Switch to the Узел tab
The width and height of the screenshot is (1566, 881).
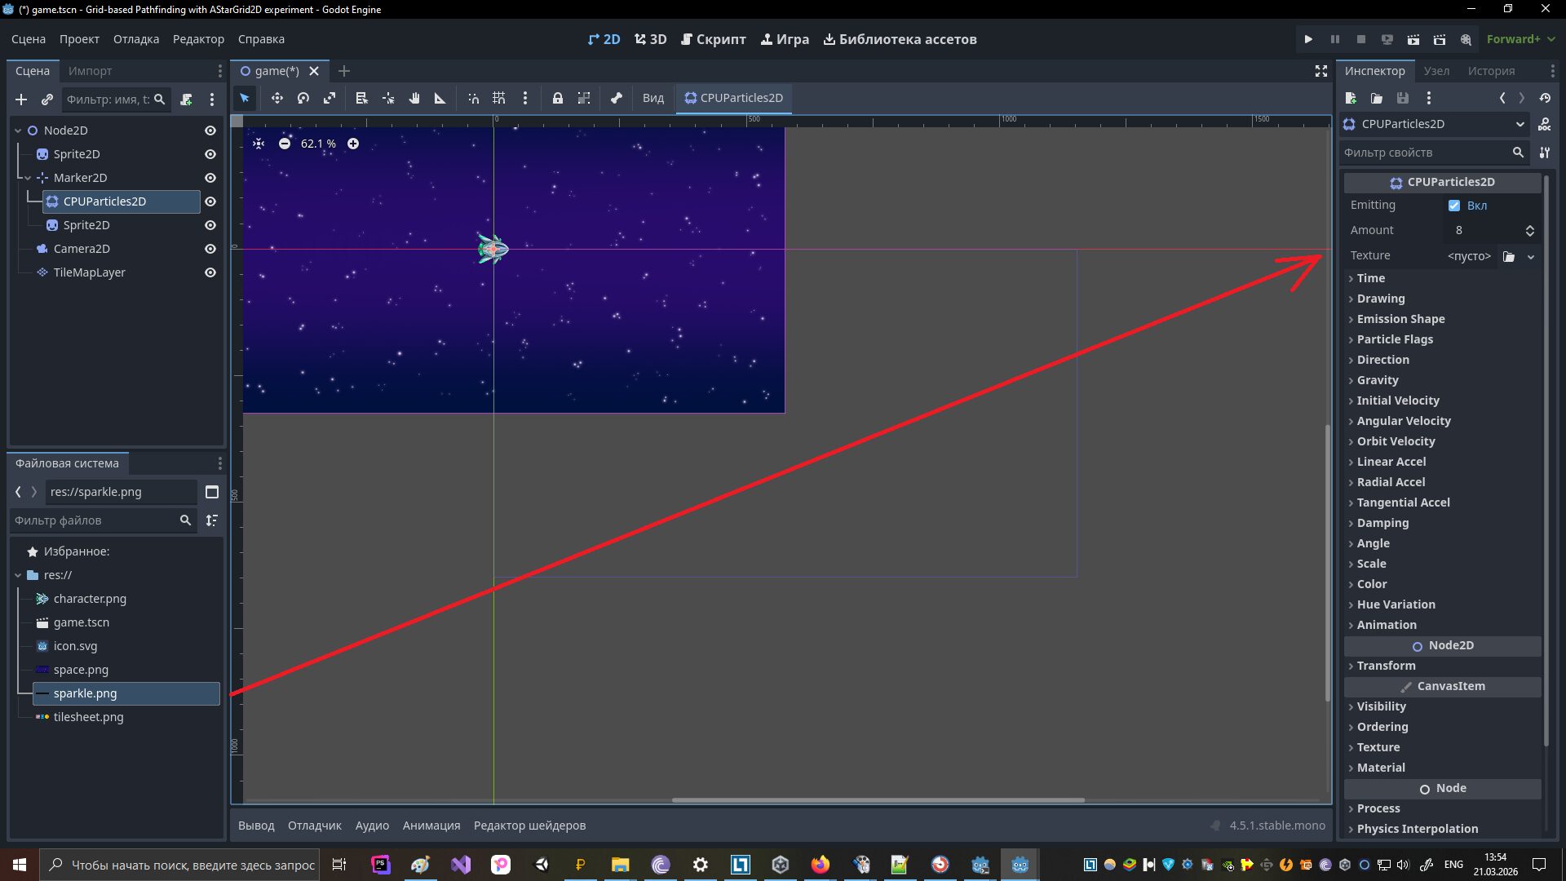tap(1436, 71)
